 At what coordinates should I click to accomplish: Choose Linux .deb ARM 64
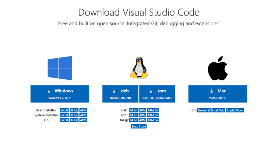click(x=153, y=110)
